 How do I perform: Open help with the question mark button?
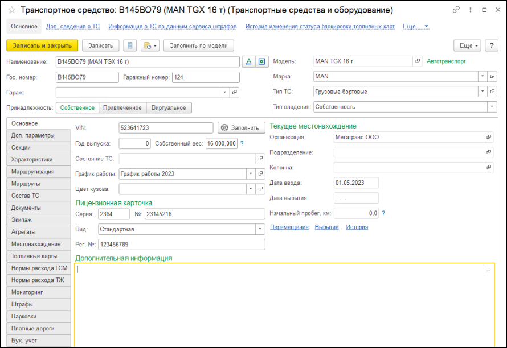pos(491,45)
